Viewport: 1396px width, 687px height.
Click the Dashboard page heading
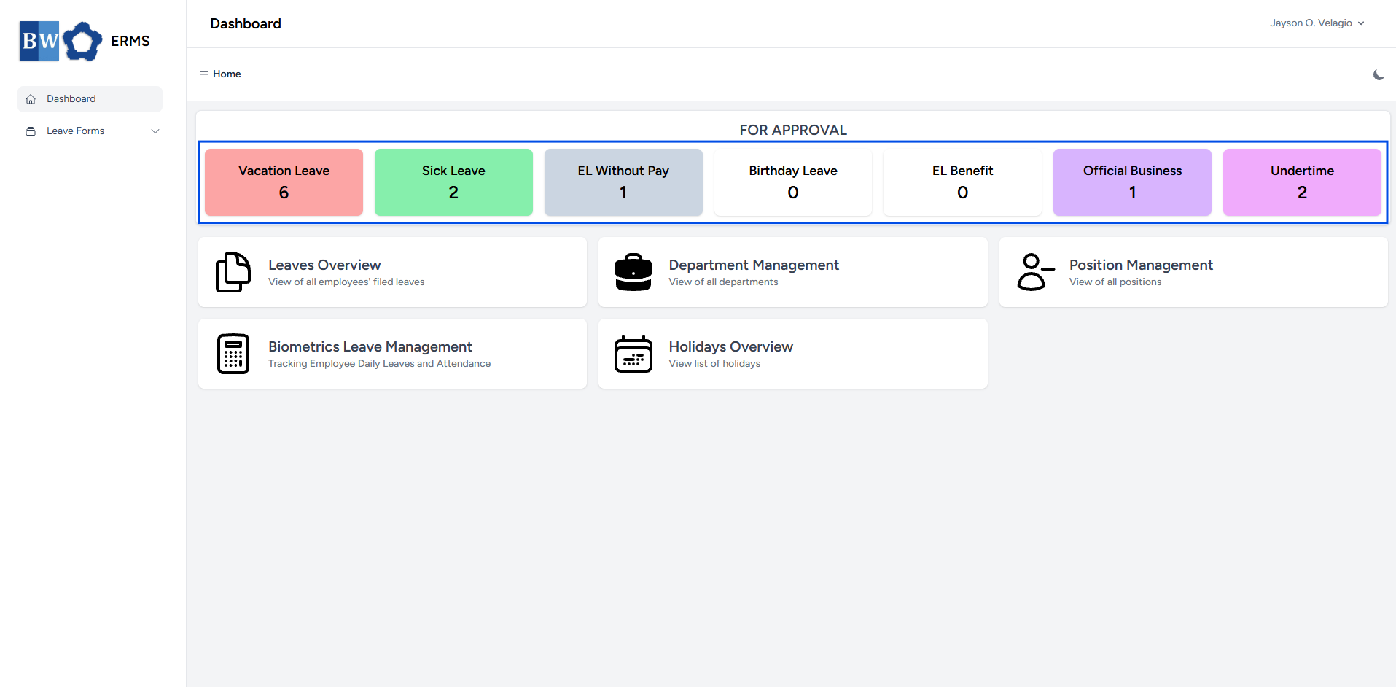tap(246, 24)
